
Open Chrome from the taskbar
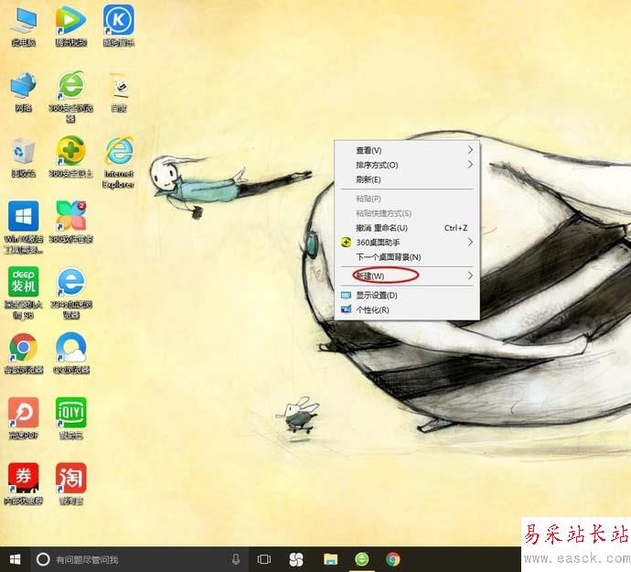393,559
